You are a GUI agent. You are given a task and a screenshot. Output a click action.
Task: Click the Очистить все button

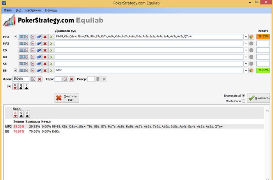67,98
